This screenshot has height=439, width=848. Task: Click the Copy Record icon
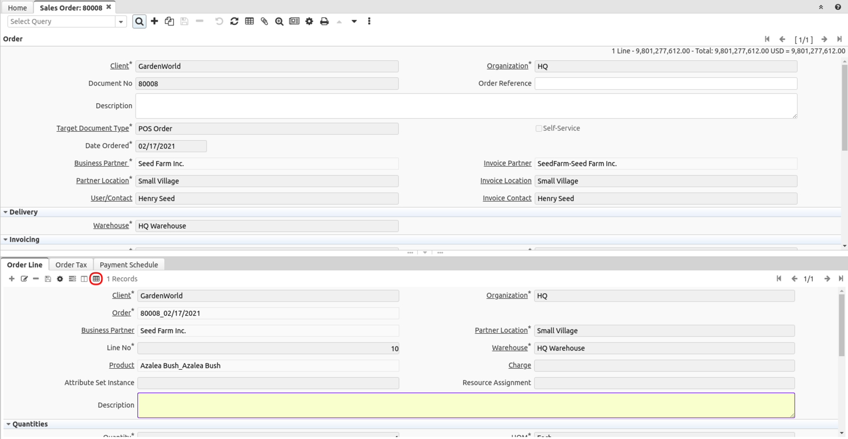[x=169, y=21]
